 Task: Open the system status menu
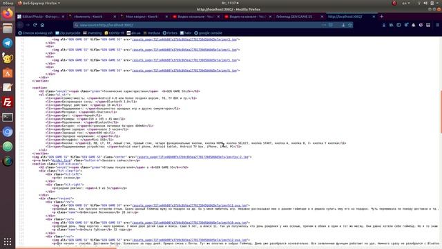[x=428, y=3]
